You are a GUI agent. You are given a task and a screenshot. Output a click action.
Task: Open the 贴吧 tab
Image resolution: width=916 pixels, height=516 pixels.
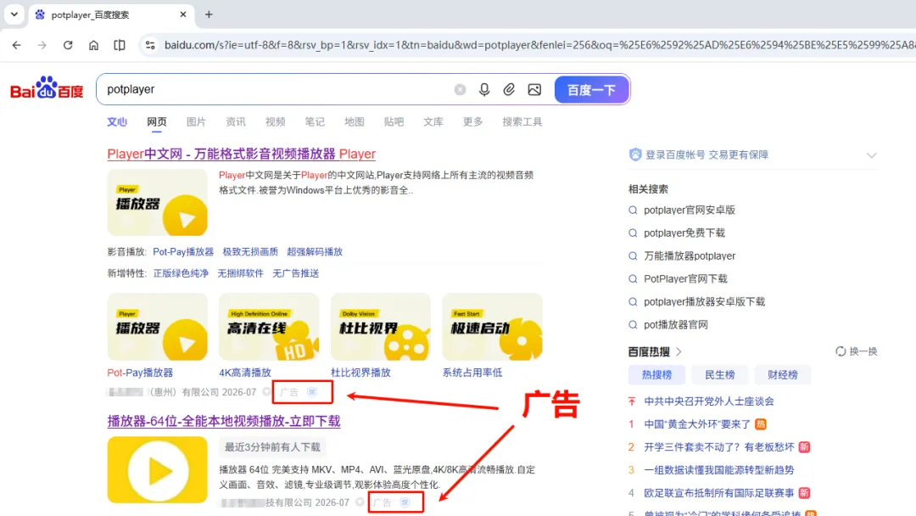[394, 121]
